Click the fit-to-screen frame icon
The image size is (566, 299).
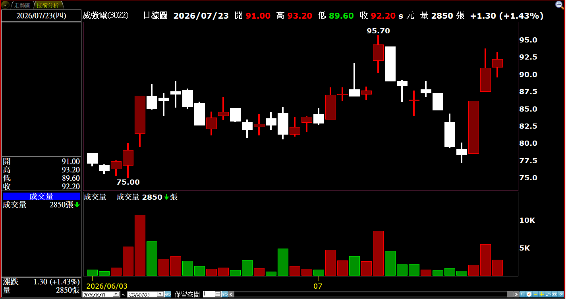click(x=554, y=294)
